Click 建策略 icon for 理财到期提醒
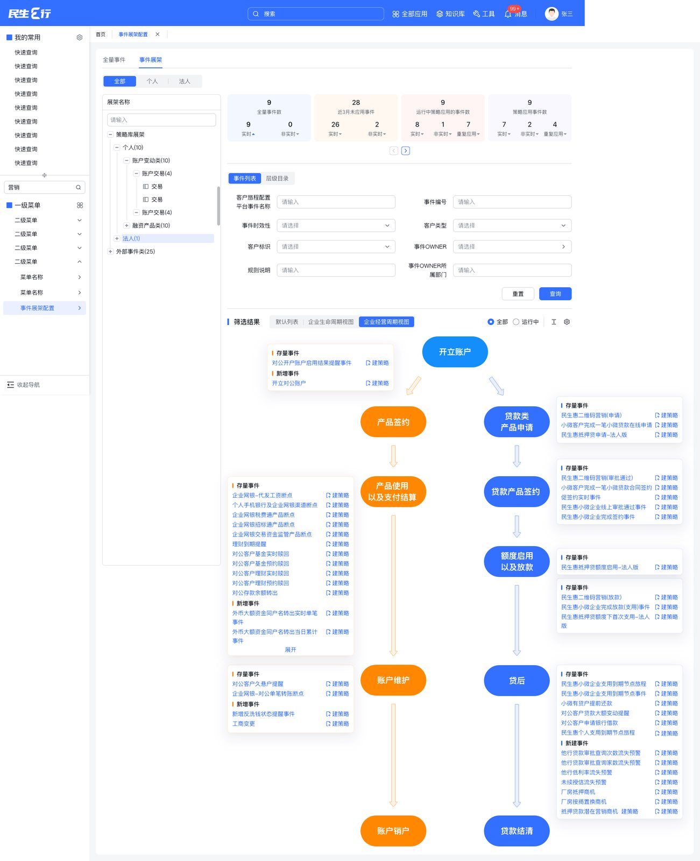Image resolution: width=700 pixels, height=861 pixels. (x=328, y=544)
